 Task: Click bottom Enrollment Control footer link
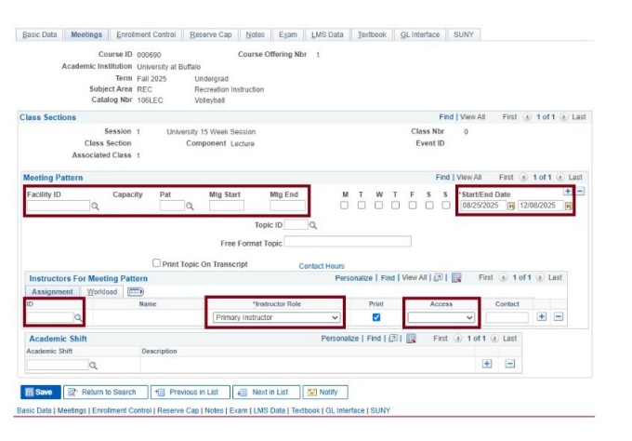point(122,410)
